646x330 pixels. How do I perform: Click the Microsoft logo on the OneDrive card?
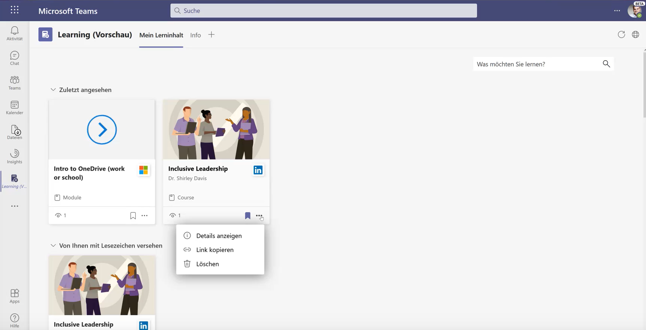143,170
